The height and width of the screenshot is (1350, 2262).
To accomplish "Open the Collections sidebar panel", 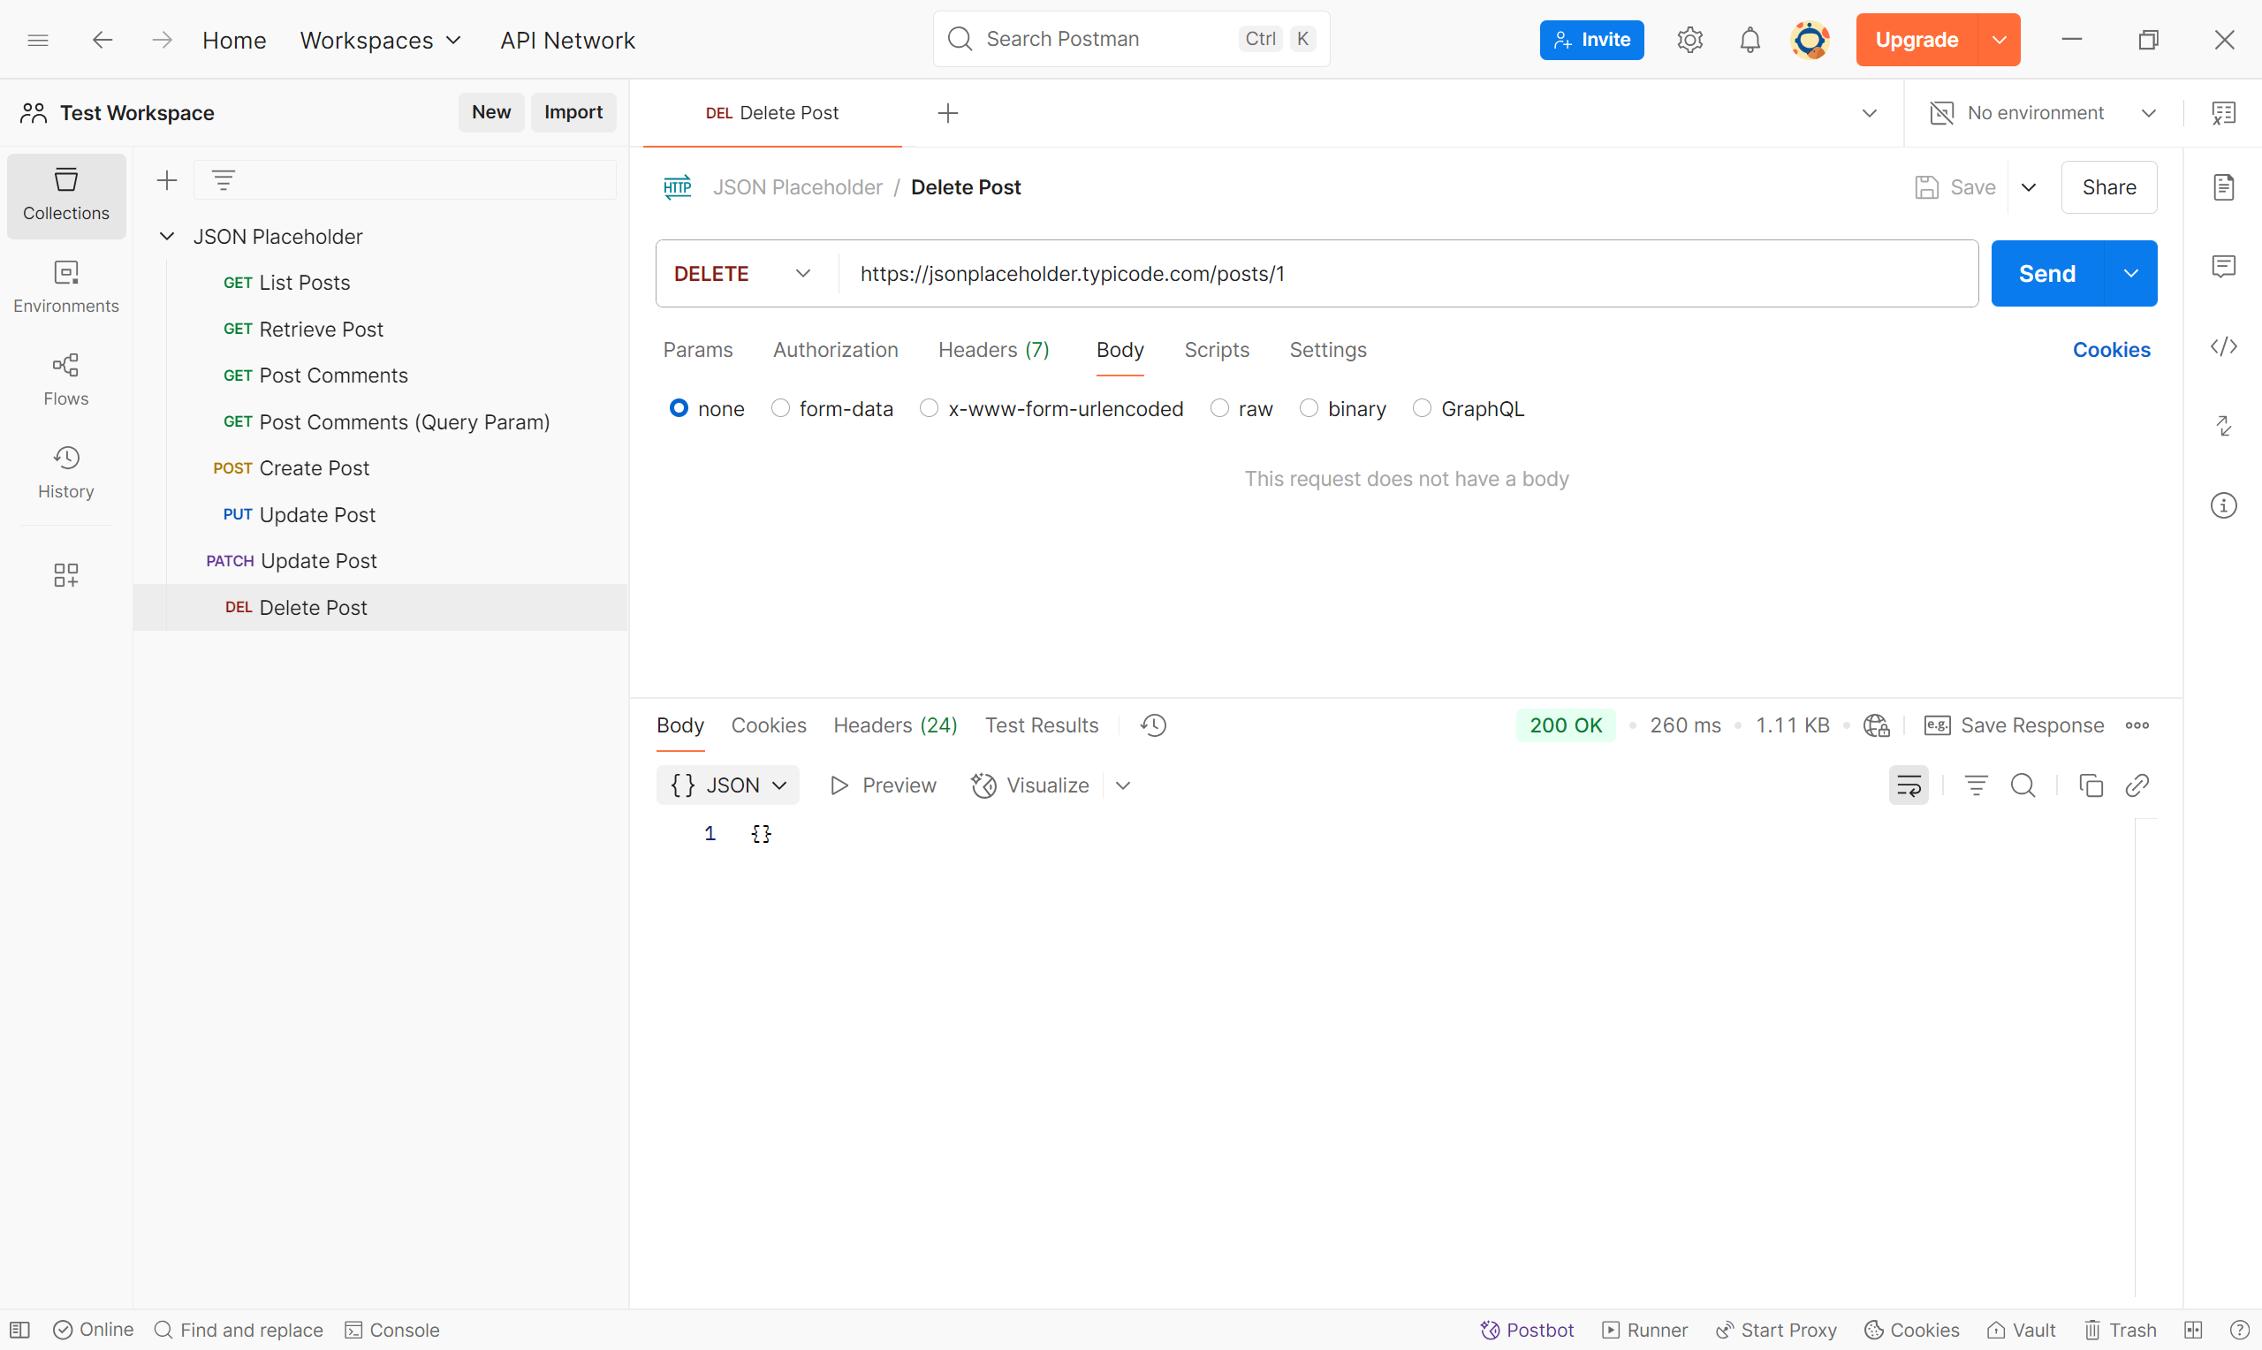I will point(66,194).
